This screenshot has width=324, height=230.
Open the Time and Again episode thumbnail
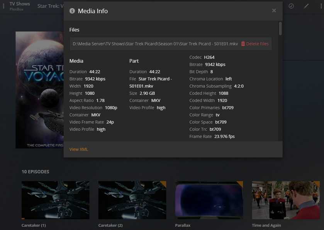click(286, 200)
